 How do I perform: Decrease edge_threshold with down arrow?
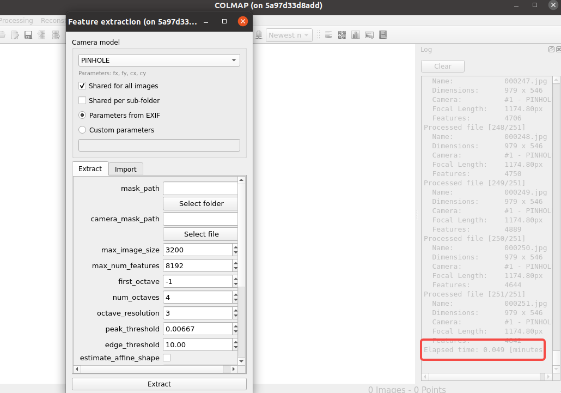pos(235,348)
